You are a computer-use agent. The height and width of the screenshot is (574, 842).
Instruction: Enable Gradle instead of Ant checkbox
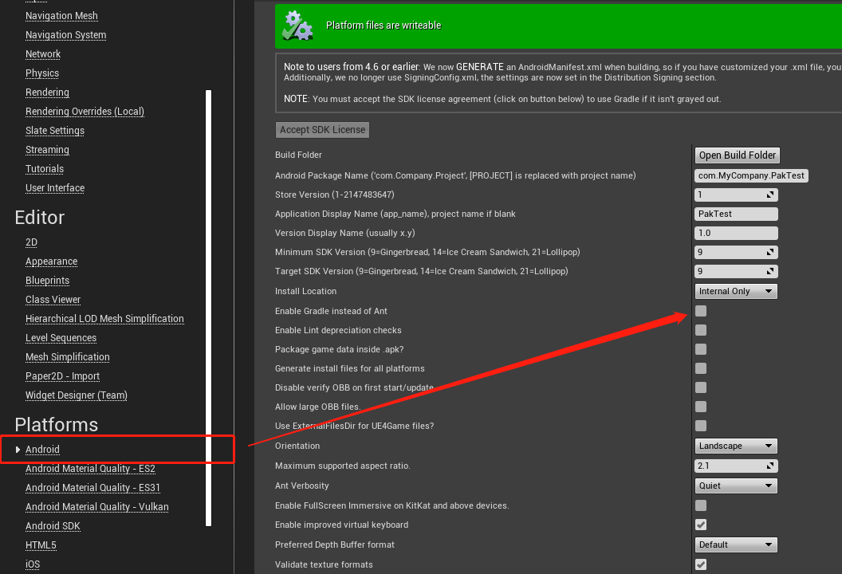point(701,311)
